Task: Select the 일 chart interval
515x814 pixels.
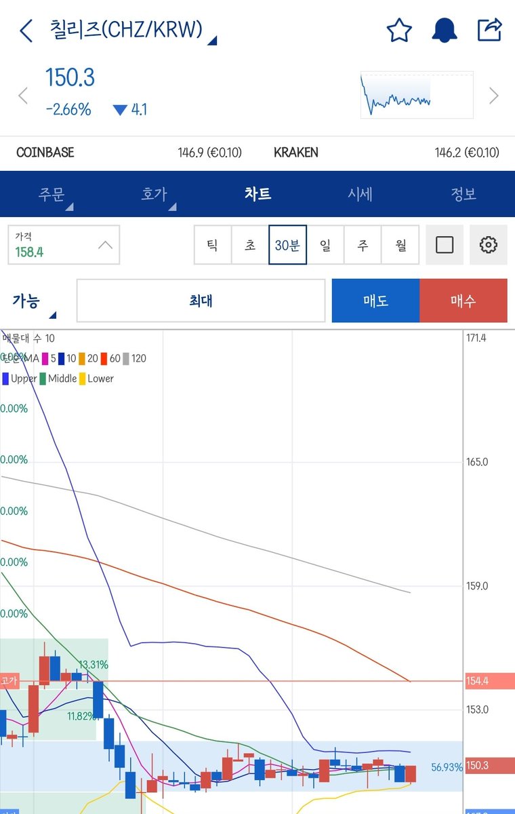Action: (x=325, y=245)
